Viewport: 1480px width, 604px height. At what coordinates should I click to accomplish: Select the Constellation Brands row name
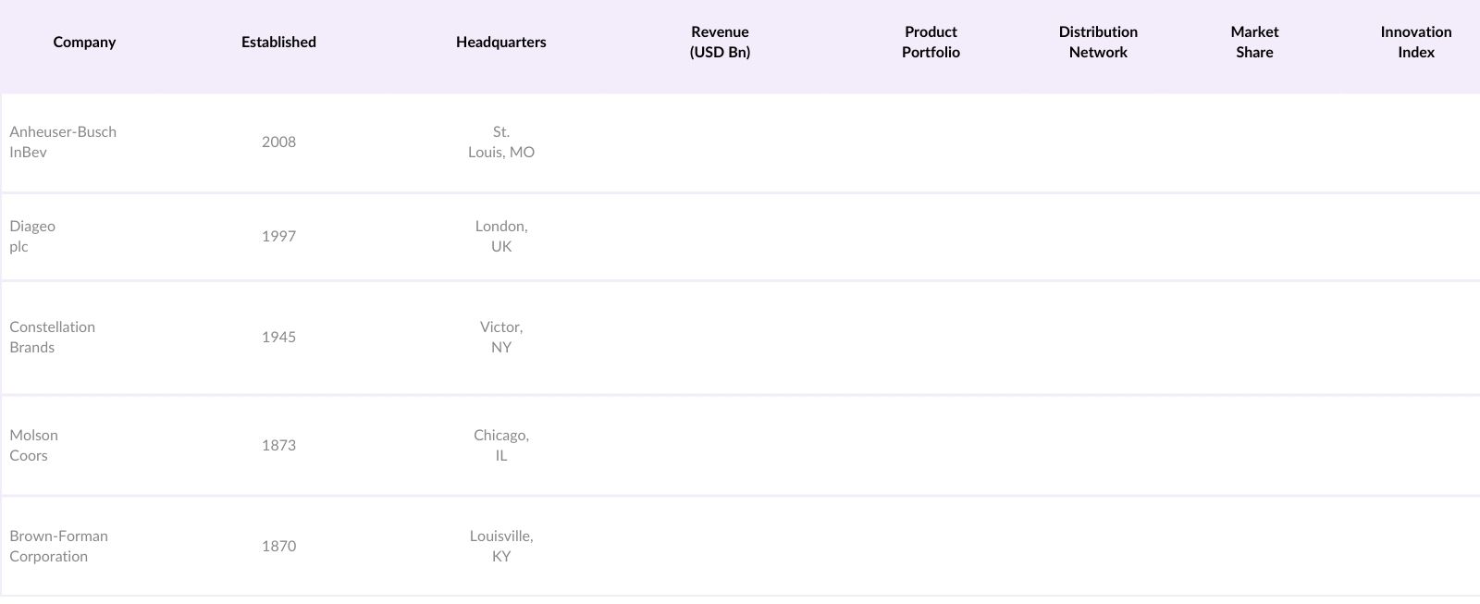coord(52,337)
